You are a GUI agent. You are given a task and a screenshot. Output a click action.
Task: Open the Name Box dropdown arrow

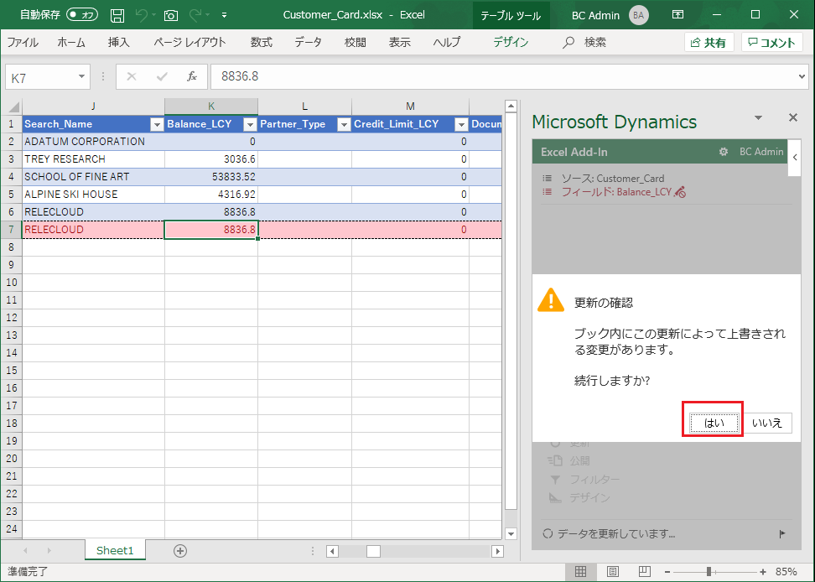point(81,77)
